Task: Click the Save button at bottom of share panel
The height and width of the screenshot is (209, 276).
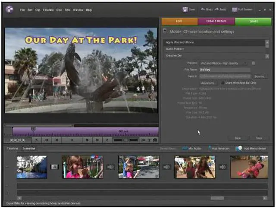Action: pos(259,138)
